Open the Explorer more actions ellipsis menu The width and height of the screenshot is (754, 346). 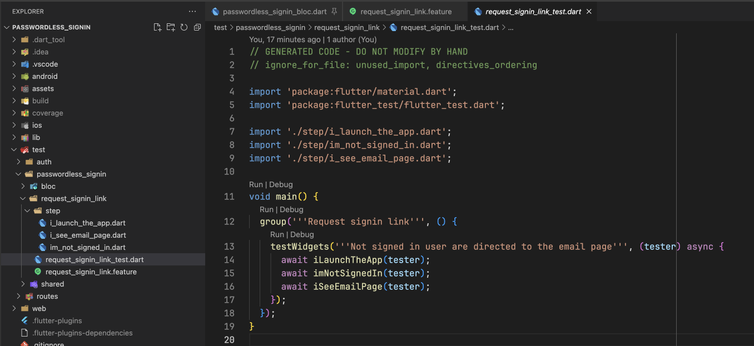192,11
